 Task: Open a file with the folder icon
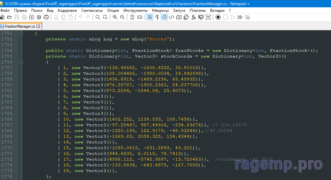pyautogui.click(x=9, y=17)
